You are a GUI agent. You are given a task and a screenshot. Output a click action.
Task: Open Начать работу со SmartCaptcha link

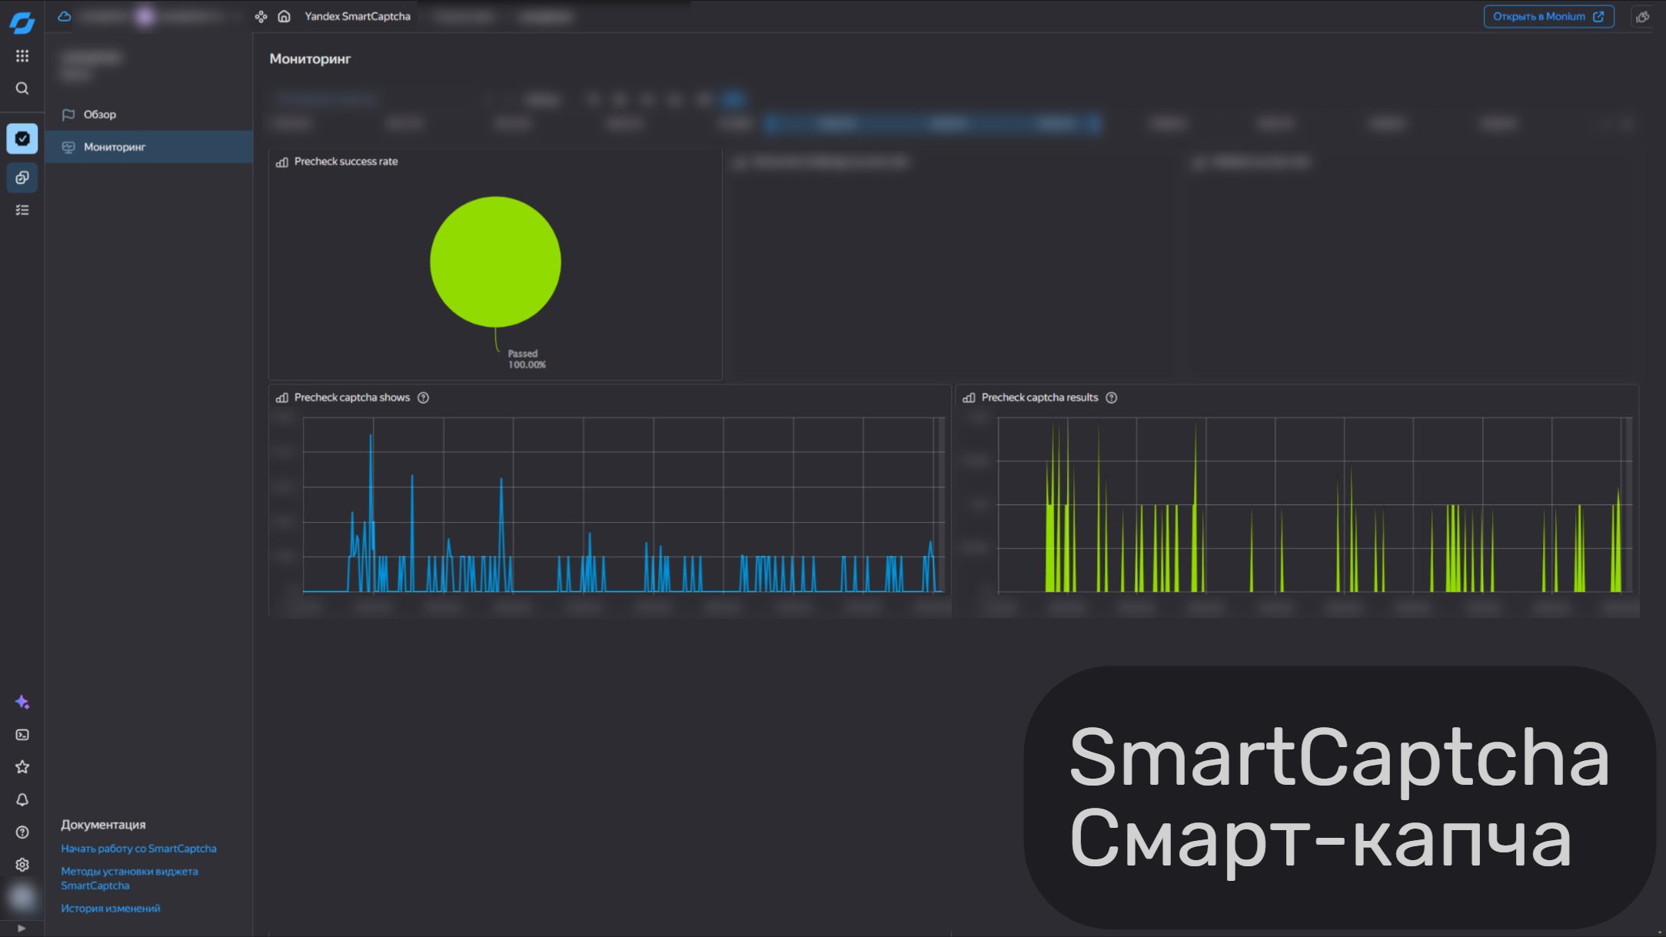138,849
